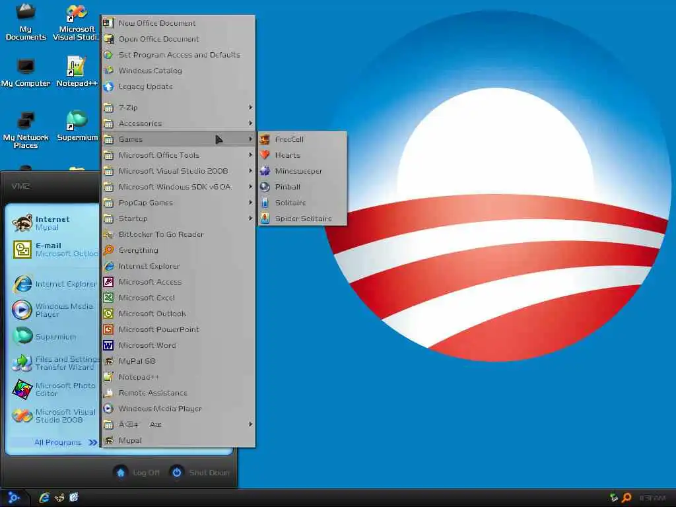Viewport: 676px width, 507px height.
Task: Start Minesweeper
Action: pos(302,171)
